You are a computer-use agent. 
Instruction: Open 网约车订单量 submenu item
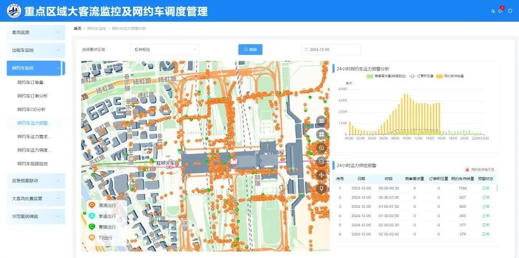(x=30, y=82)
